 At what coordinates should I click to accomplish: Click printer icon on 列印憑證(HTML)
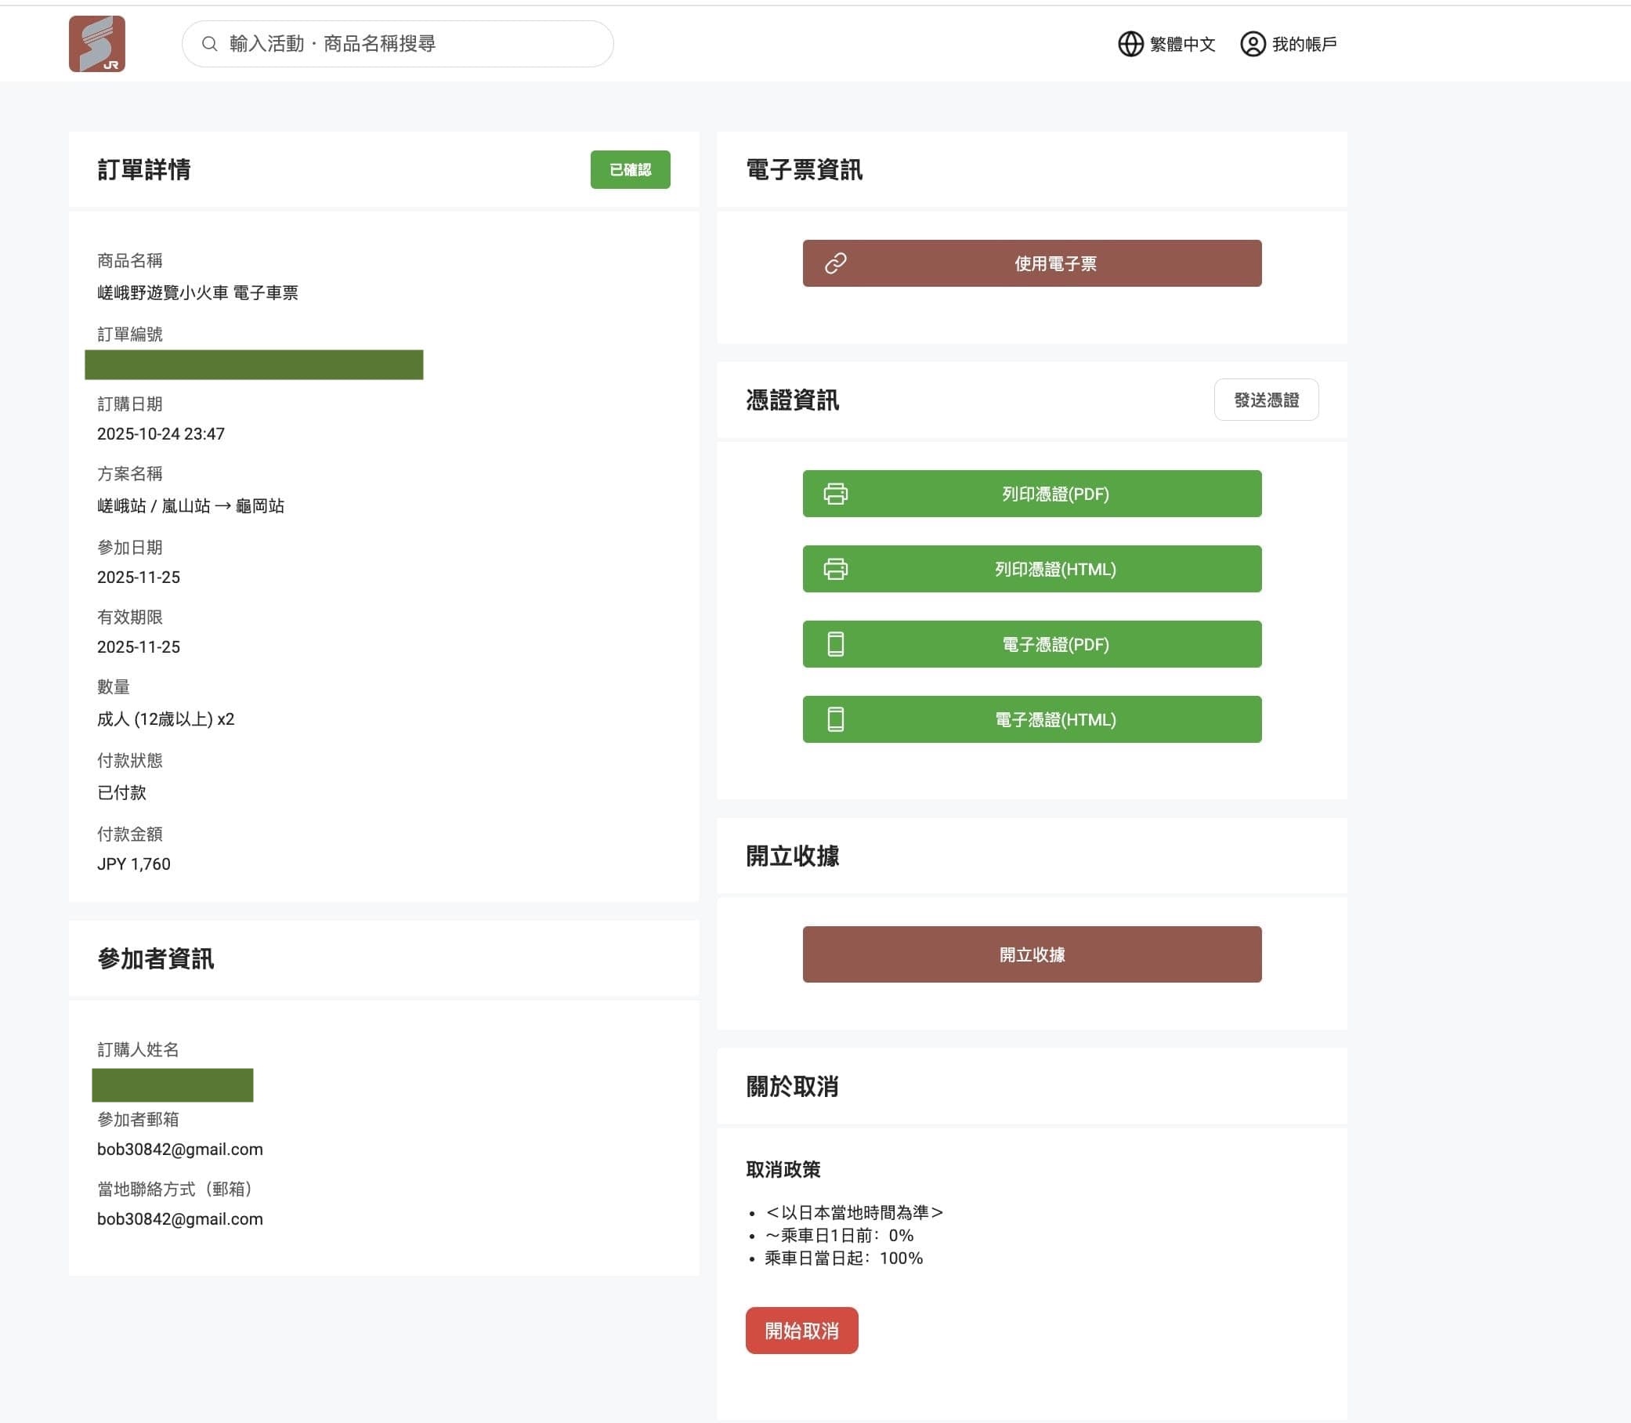tap(836, 570)
